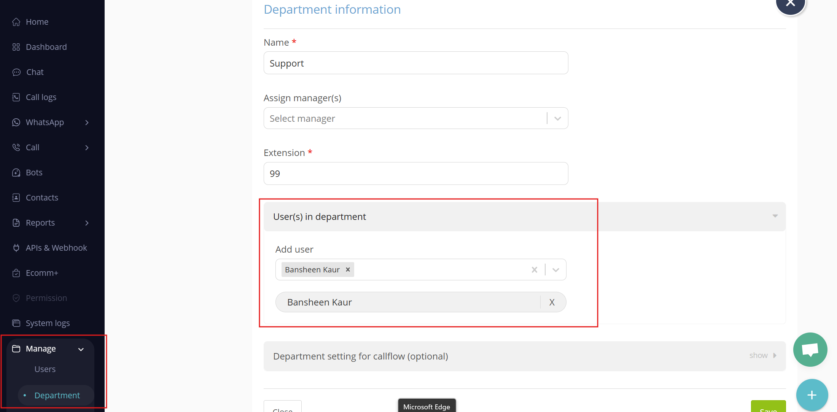Click the Bots sidebar icon
The height and width of the screenshot is (412, 837).
[16, 173]
